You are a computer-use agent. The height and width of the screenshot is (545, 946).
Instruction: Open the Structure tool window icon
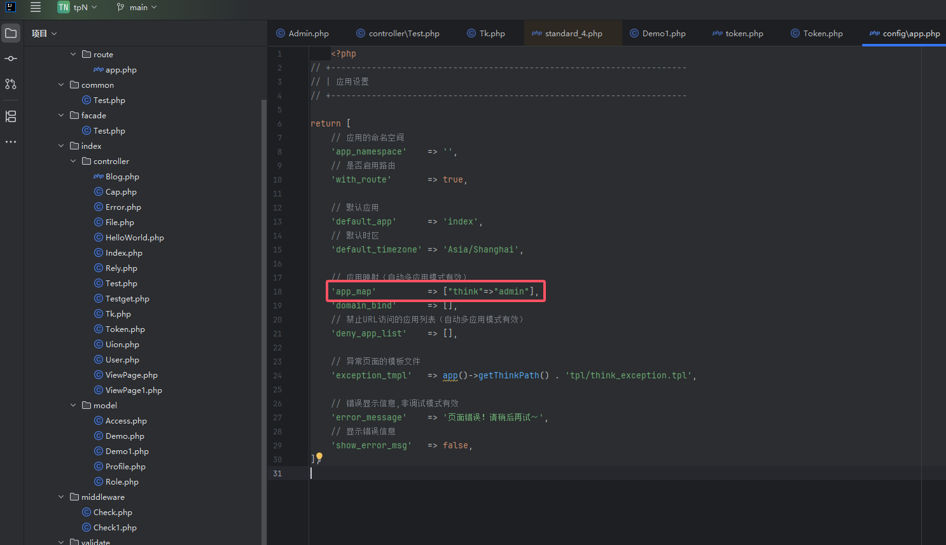tap(11, 116)
